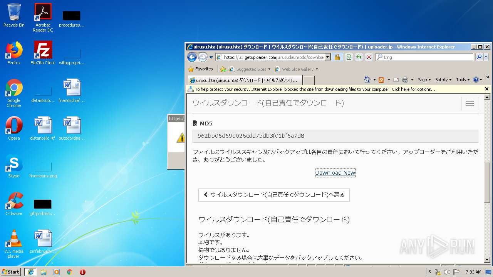This screenshot has height=277, width=493.
Task: Click the IE vertical scrollbar thumb
Action: [x=487, y=182]
